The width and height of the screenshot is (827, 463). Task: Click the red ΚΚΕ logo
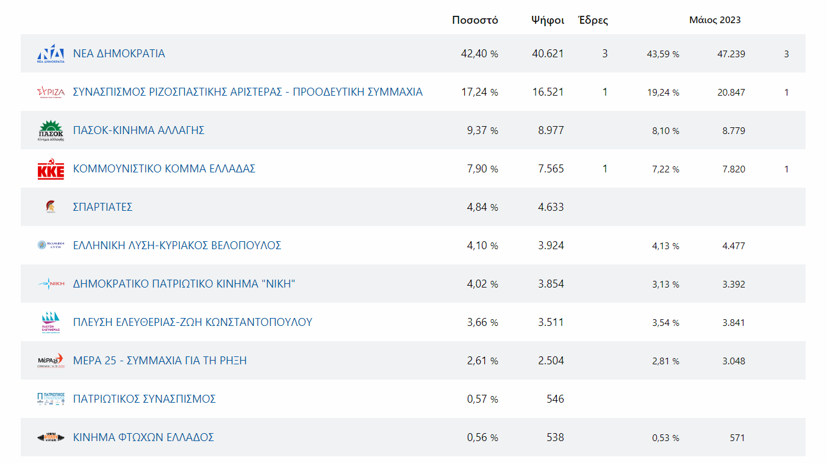point(51,169)
